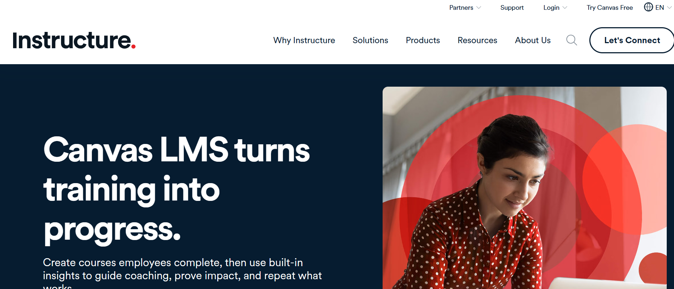This screenshot has width=674, height=289.
Task: Click the hero photo of the woman
Action: tap(525, 188)
